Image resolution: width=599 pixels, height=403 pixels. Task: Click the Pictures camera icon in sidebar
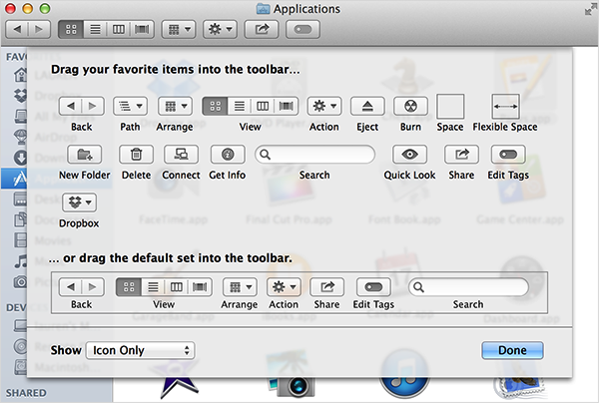20,281
